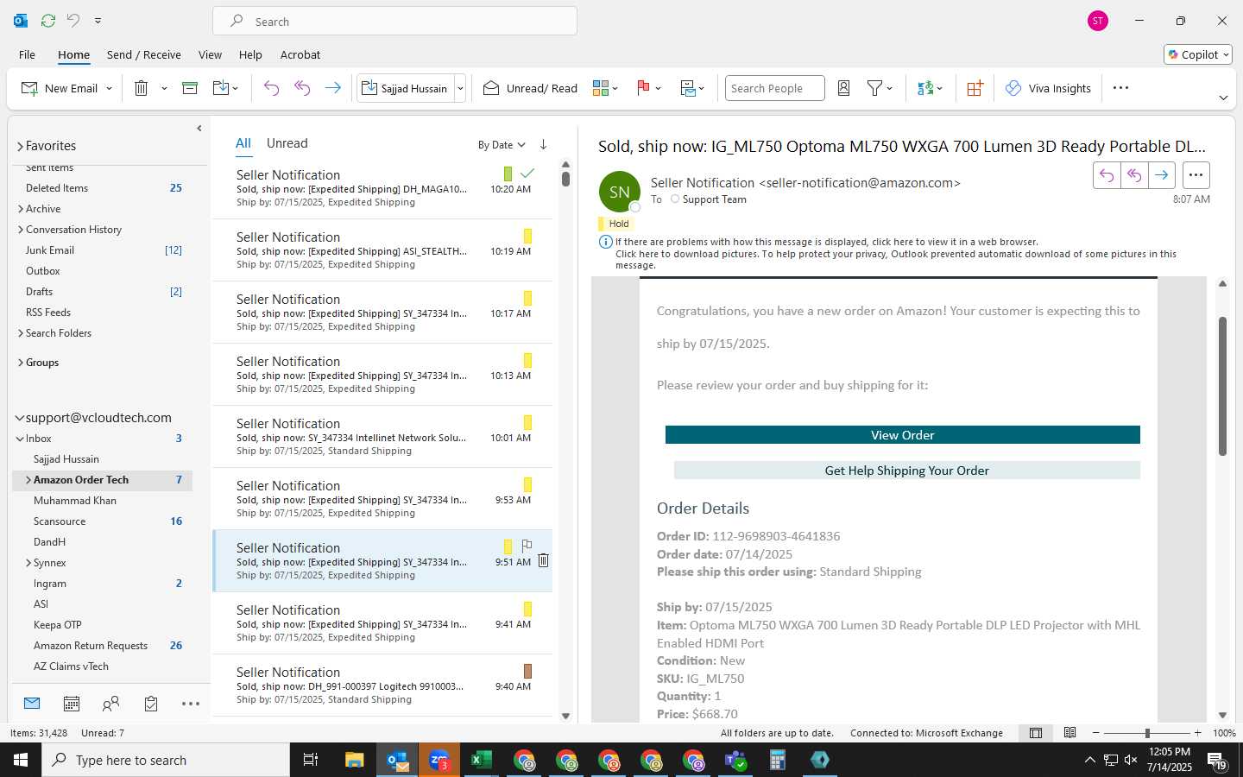Click the ribbon Forward arrow icon
The width and height of the screenshot is (1243, 777).
(x=332, y=88)
